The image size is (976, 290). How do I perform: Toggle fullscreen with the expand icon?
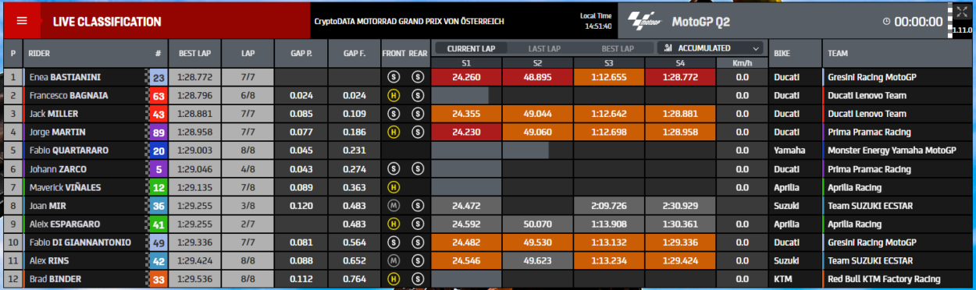(x=961, y=12)
